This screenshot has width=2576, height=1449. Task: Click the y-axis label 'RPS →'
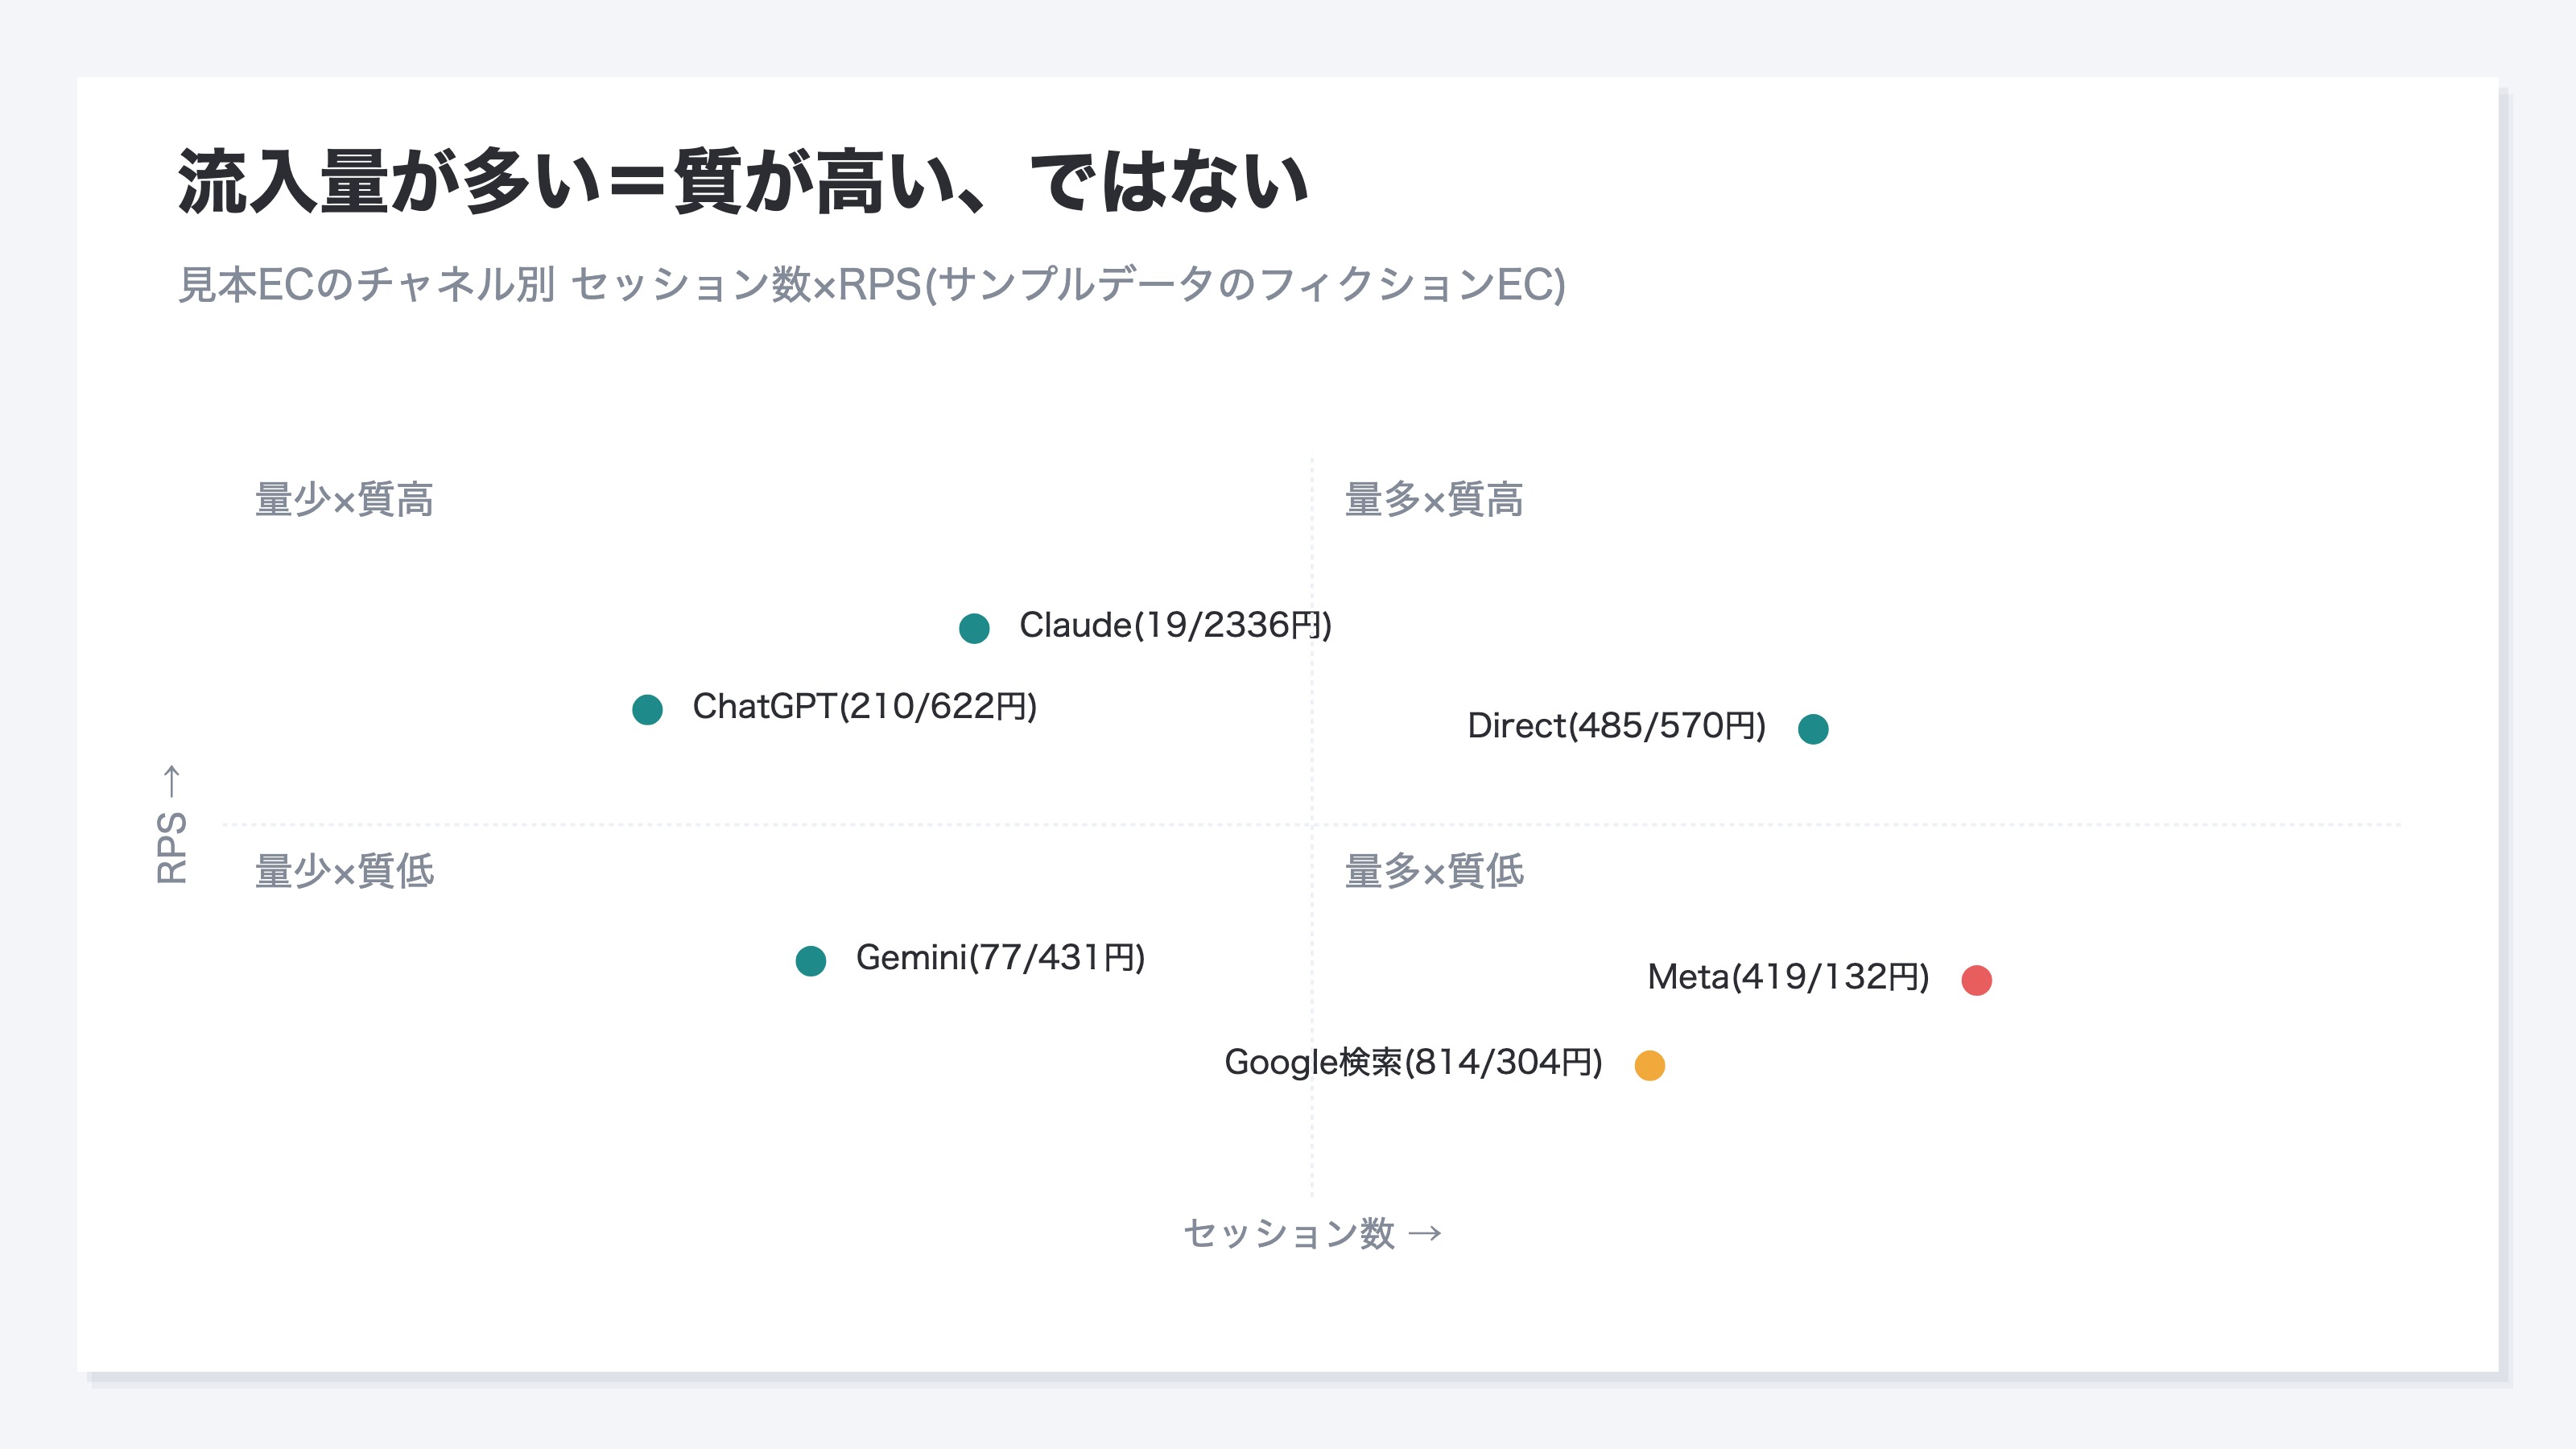point(171,824)
